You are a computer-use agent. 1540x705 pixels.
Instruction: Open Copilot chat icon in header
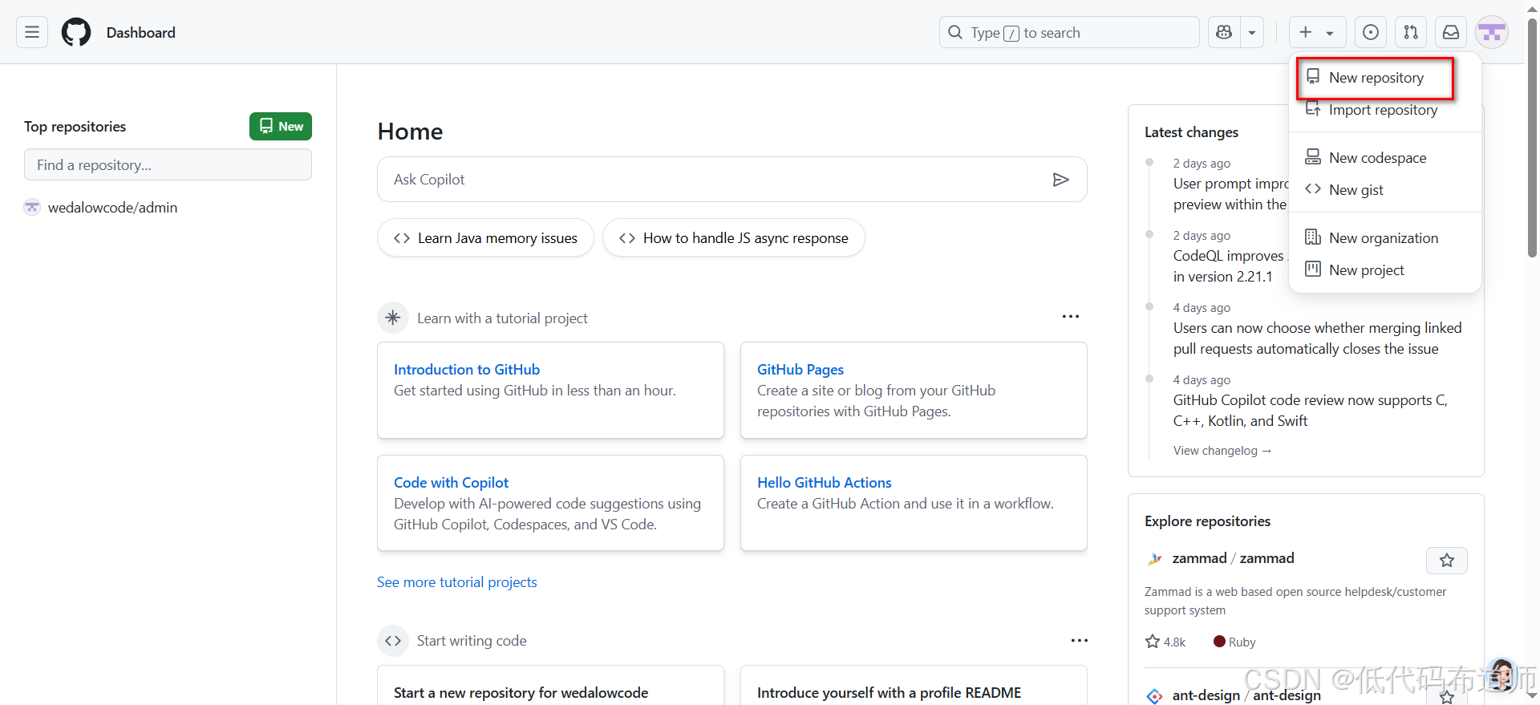pyautogui.click(x=1224, y=32)
